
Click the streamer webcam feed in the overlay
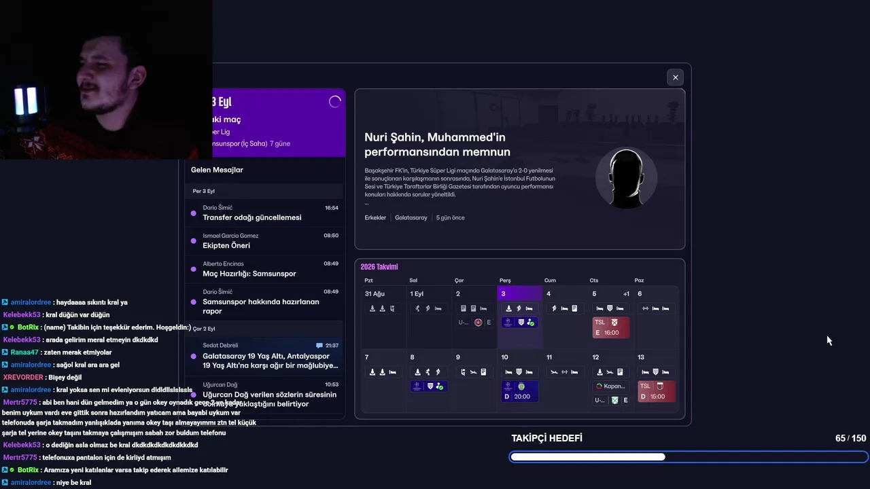(106, 79)
